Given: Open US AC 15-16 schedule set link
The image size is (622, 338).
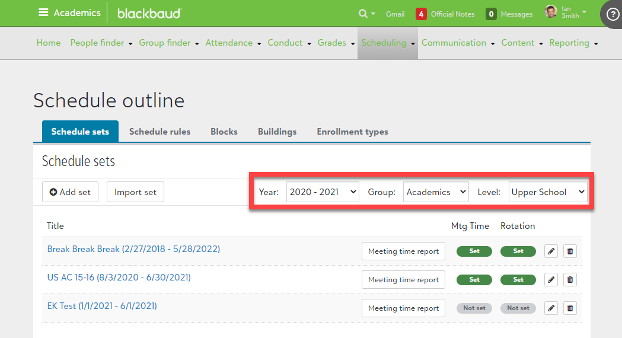Looking at the screenshot, I should pos(119,278).
